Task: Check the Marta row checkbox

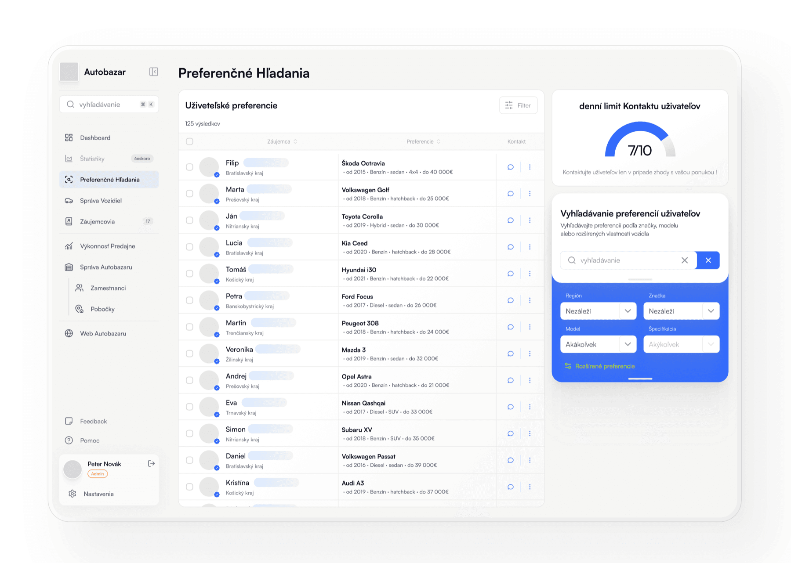Action: pyautogui.click(x=189, y=194)
